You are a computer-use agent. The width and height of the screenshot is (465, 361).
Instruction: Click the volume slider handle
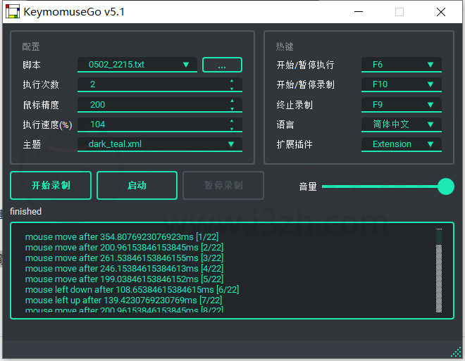pos(446,186)
